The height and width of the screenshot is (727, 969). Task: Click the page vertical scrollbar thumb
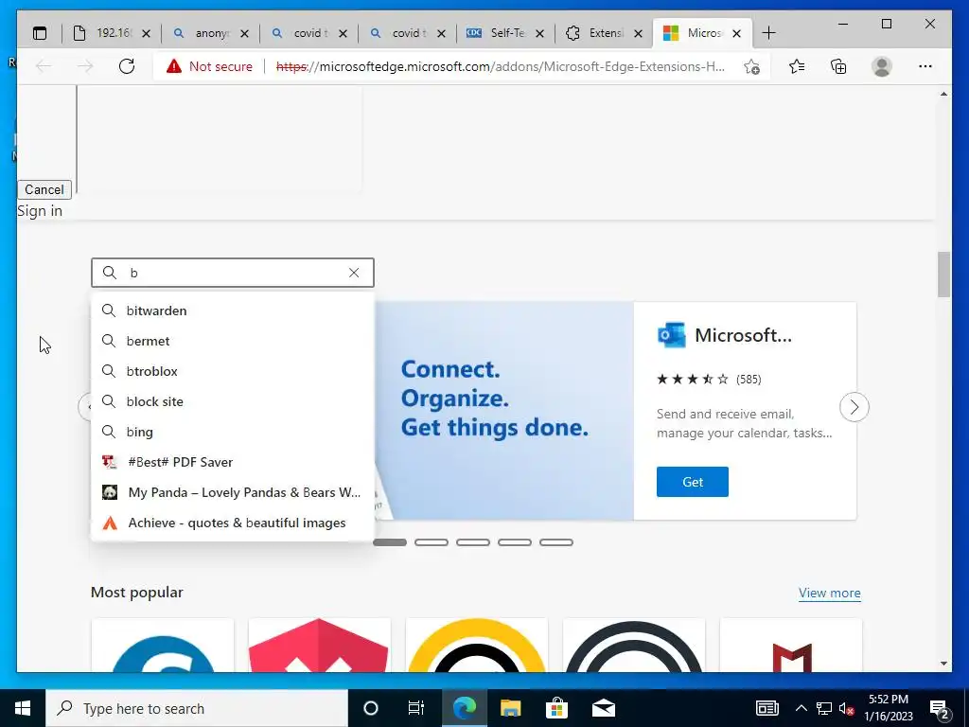pos(943,275)
